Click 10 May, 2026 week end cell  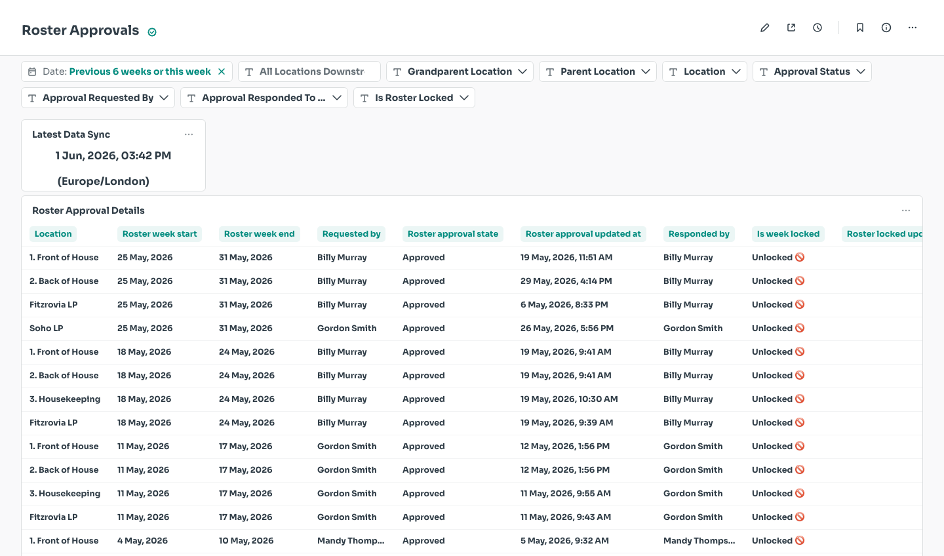click(x=246, y=540)
